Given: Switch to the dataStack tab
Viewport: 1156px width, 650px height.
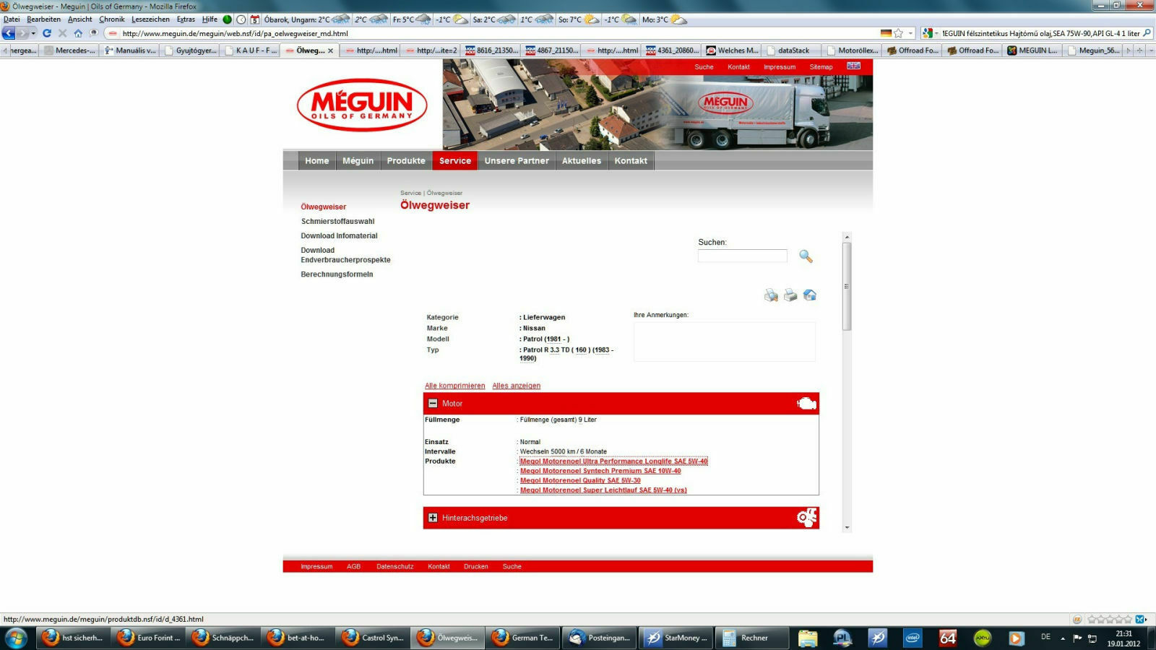Looking at the screenshot, I should click(x=793, y=51).
